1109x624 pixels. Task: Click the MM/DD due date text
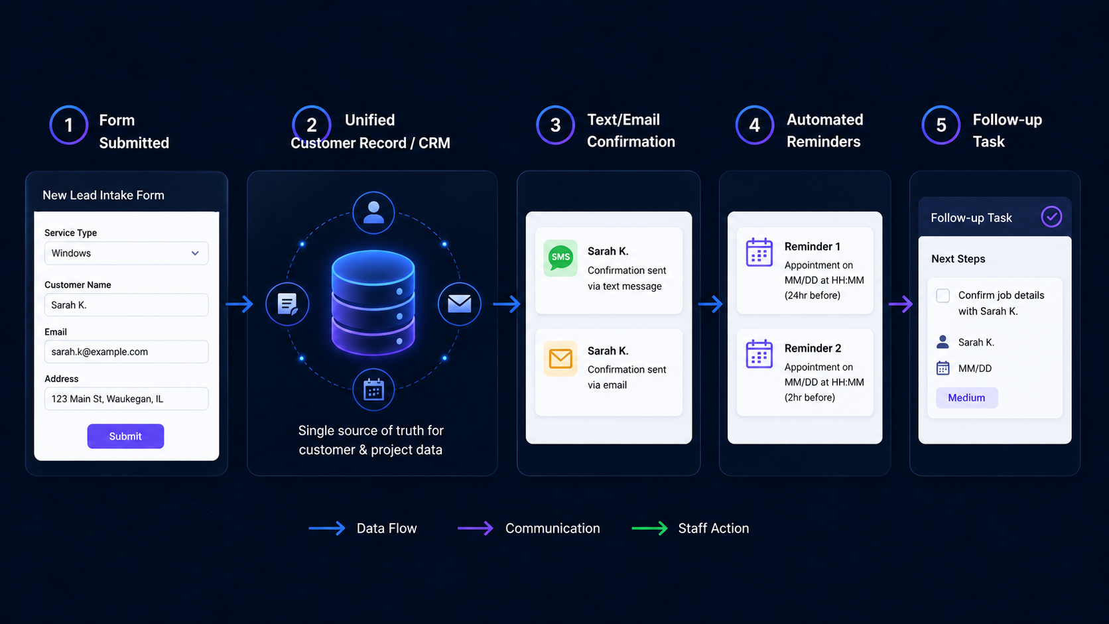pyautogui.click(x=975, y=369)
